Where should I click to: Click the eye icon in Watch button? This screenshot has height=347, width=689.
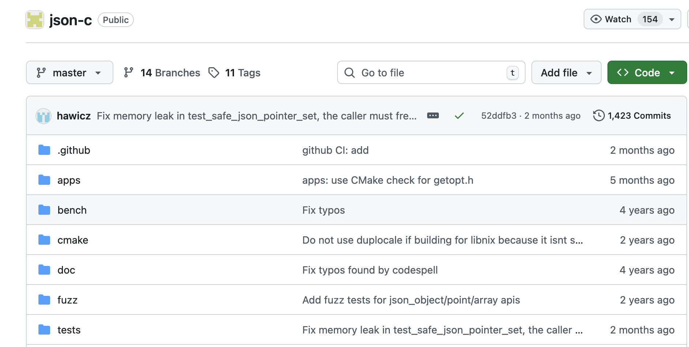tap(596, 19)
